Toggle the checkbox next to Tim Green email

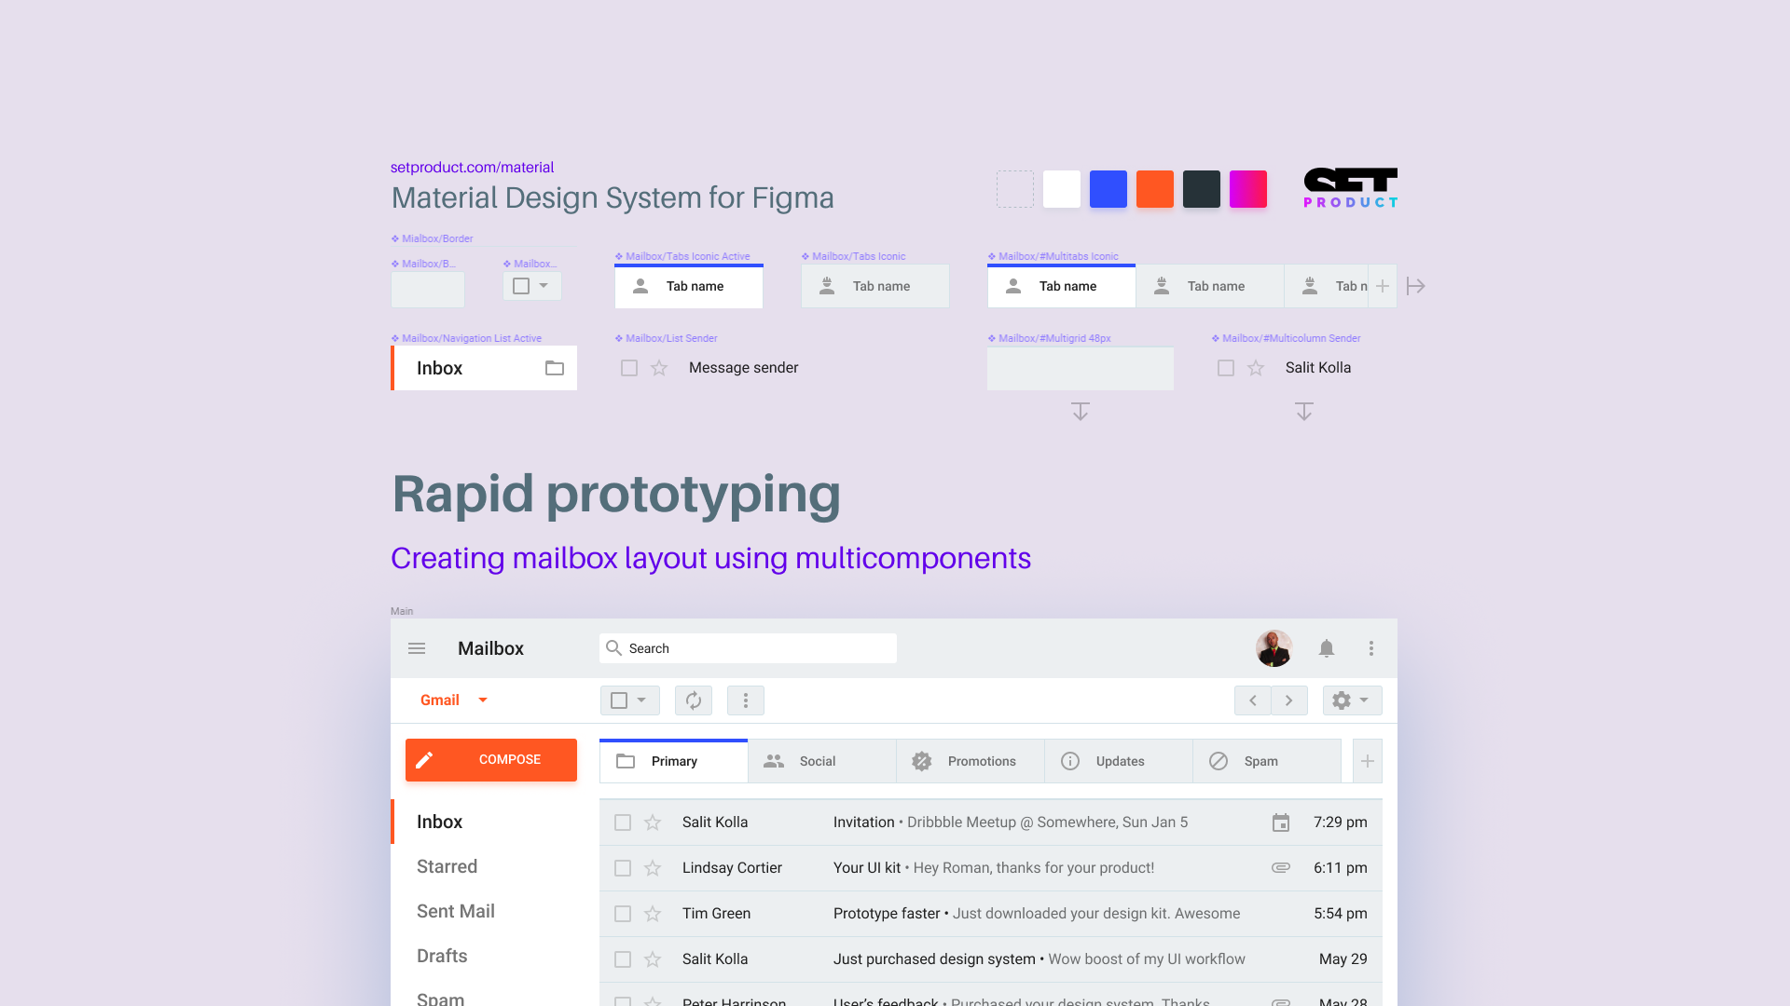[x=622, y=914]
